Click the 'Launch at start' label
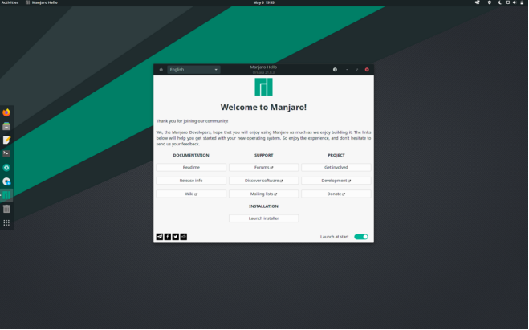529x330 pixels. pyautogui.click(x=334, y=237)
